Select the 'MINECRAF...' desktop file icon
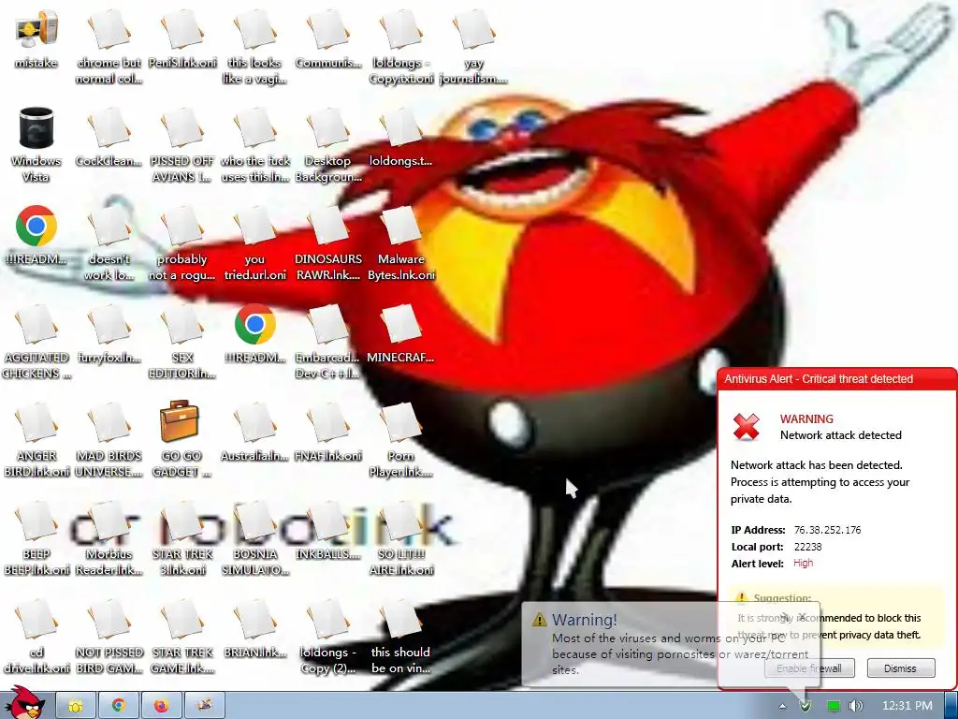The height and width of the screenshot is (719, 958). [400, 333]
